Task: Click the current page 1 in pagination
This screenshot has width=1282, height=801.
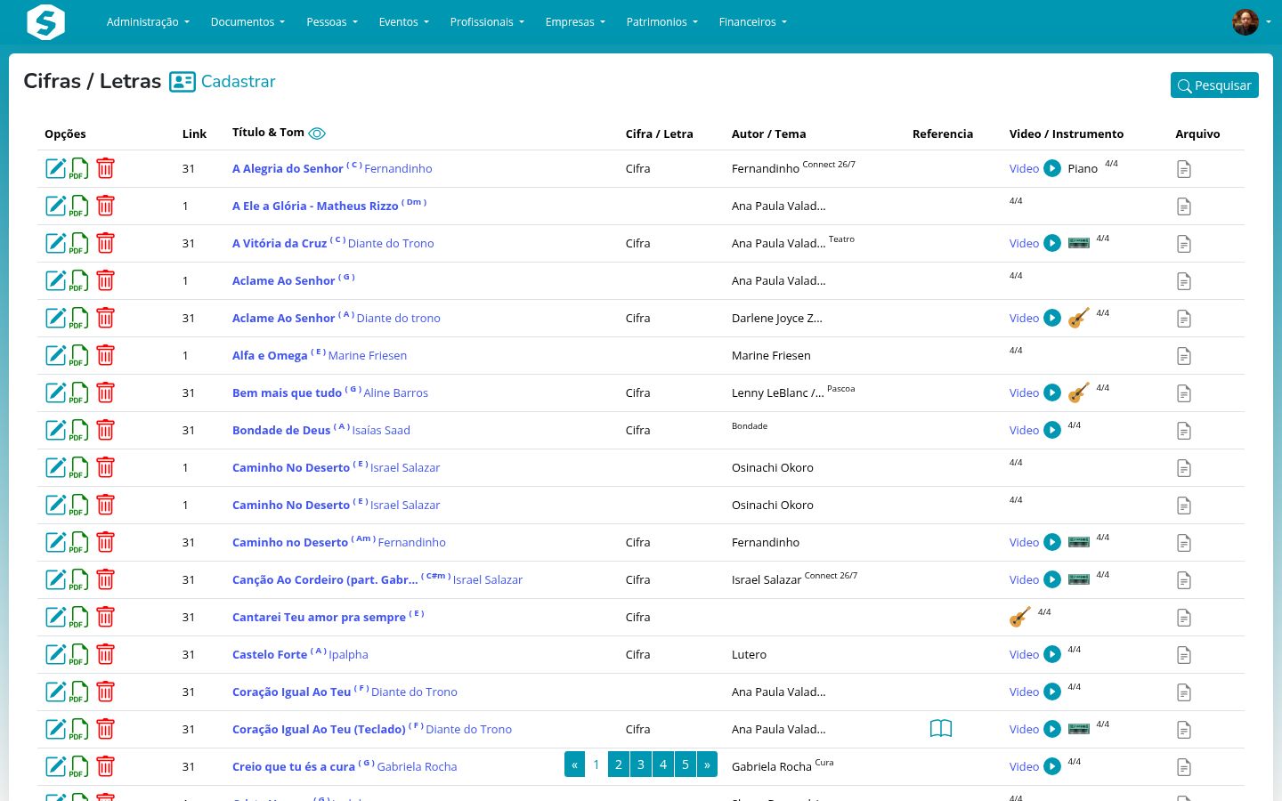Action: click(x=596, y=765)
